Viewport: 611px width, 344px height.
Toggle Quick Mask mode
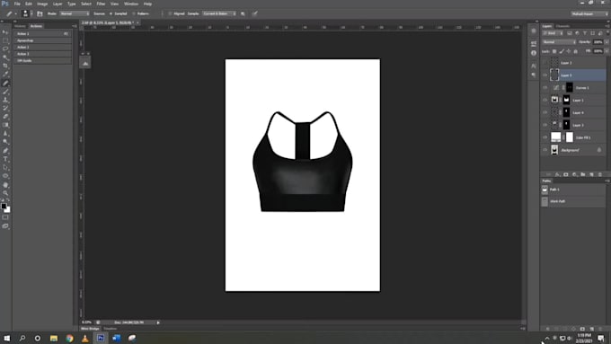coord(5,217)
